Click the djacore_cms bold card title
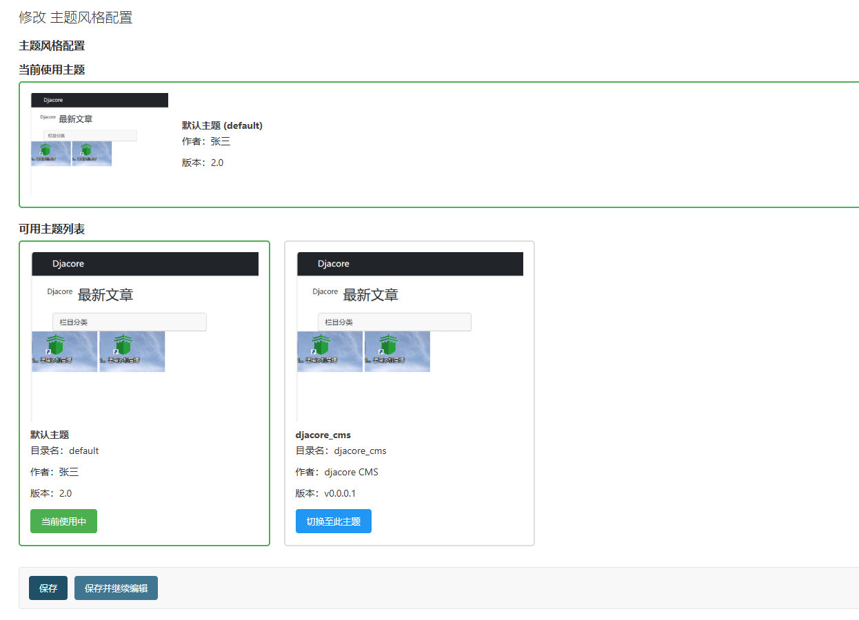Image resolution: width=859 pixels, height=620 pixels. tap(323, 435)
